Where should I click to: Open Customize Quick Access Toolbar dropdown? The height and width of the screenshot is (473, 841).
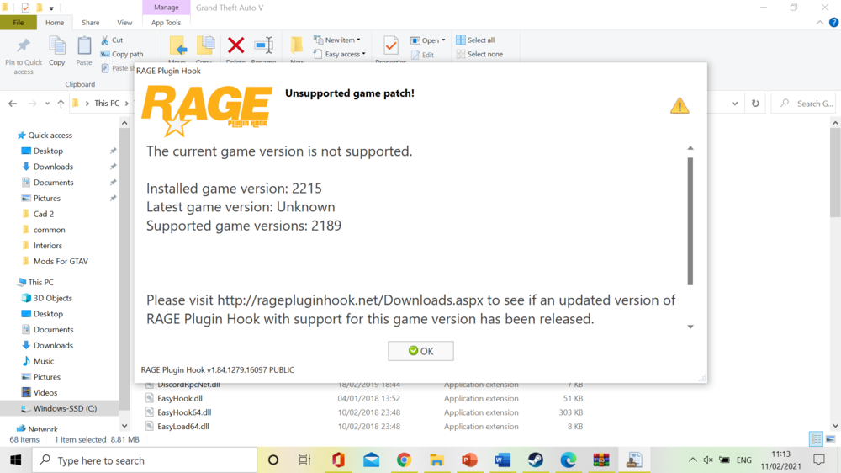point(51,8)
